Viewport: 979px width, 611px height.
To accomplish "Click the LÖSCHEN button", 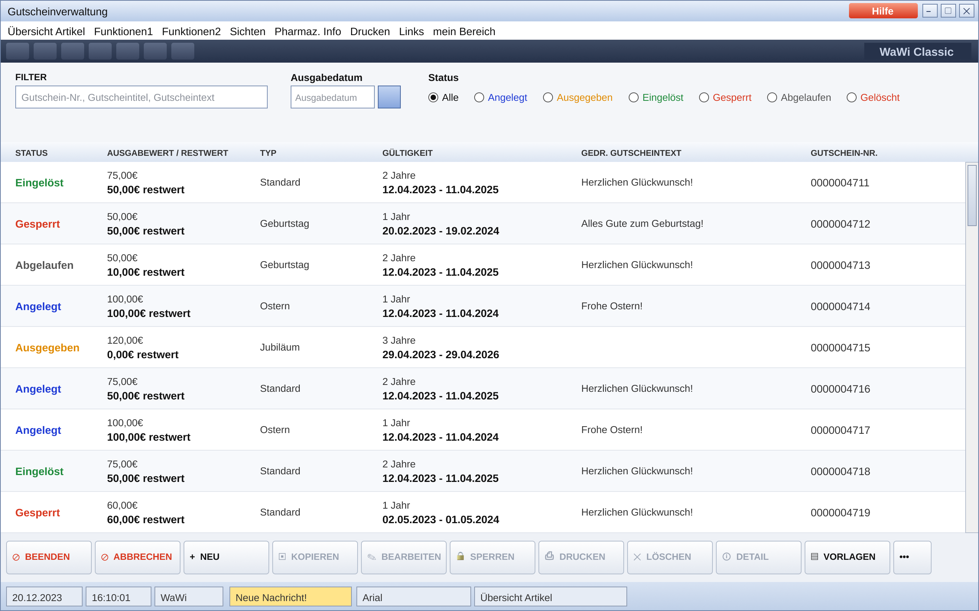I will pyautogui.click(x=670, y=557).
